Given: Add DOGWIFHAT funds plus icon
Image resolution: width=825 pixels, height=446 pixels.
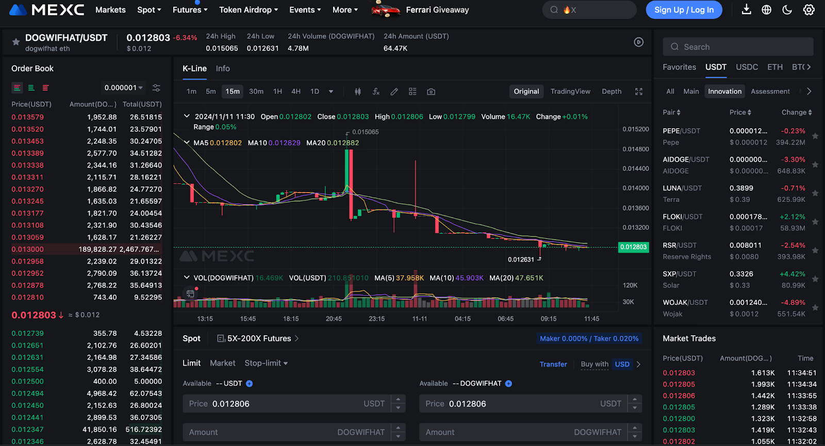Looking at the screenshot, I should tap(508, 384).
